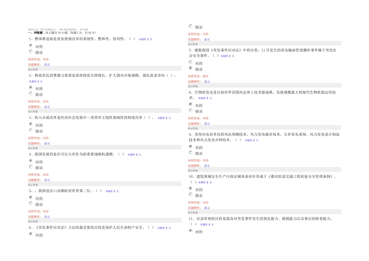The height and width of the screenshot is (261, 369).
Task: Expand 显示答案 bar below question 2
Action: point(104,111)
